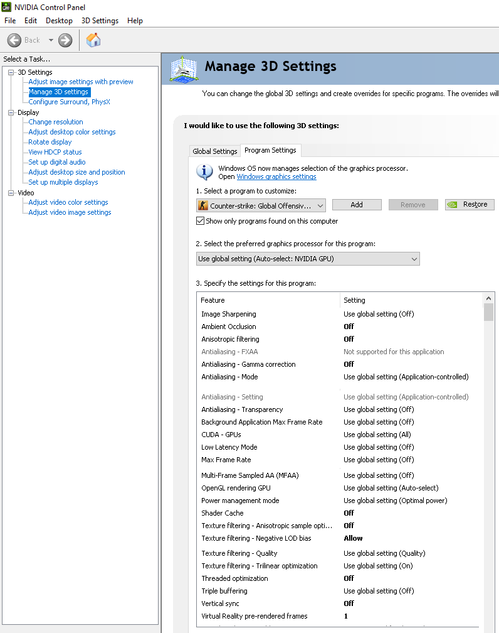Select the Ambient Occlusion Off value

(x=349, y=327)
